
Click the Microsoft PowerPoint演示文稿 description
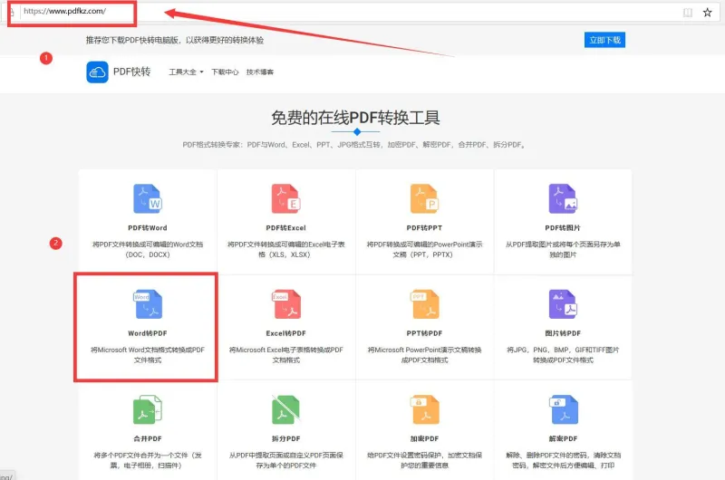pyautogui.click(x=424, y=355)
